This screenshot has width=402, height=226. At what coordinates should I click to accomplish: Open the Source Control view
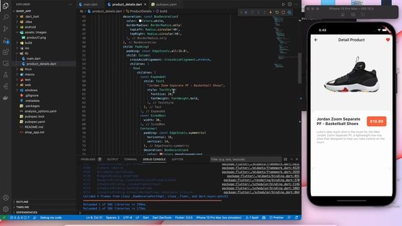click(x=6, y=29)
